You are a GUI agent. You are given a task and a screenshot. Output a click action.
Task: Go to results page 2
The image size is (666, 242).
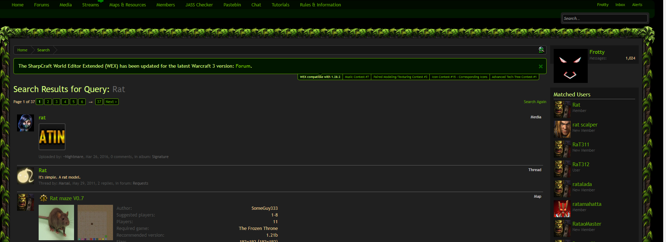coord(48,102)
